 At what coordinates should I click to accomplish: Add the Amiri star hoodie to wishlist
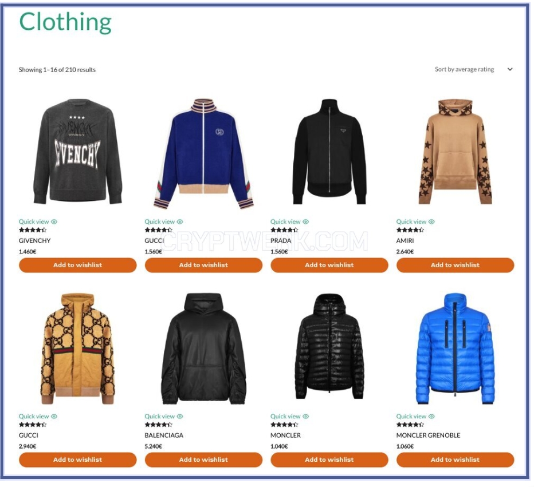[x=455, y=265]
